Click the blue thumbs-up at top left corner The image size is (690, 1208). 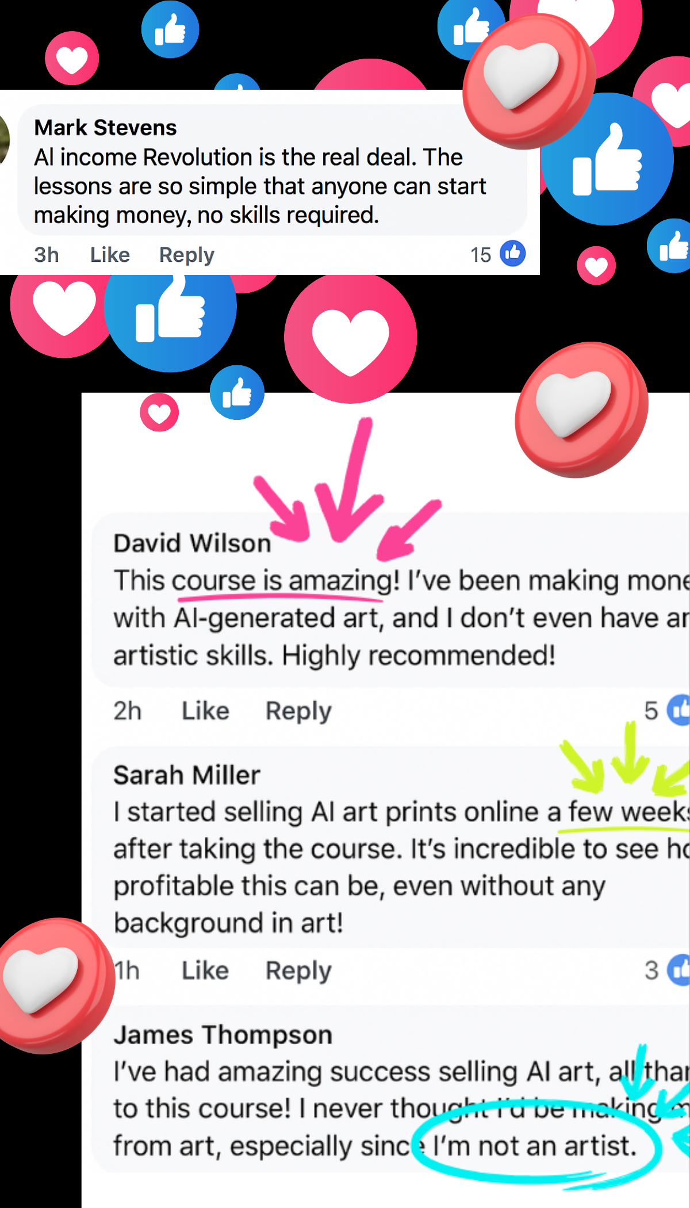(170, 29)
